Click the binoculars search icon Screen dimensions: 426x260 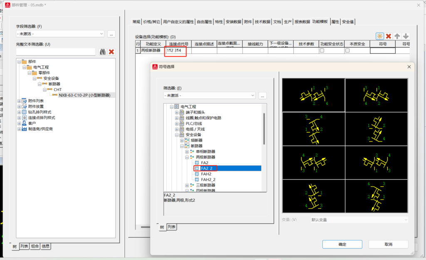click(103, 52)
